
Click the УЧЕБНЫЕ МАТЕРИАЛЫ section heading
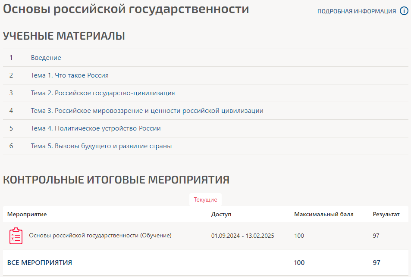click(64, 36)
